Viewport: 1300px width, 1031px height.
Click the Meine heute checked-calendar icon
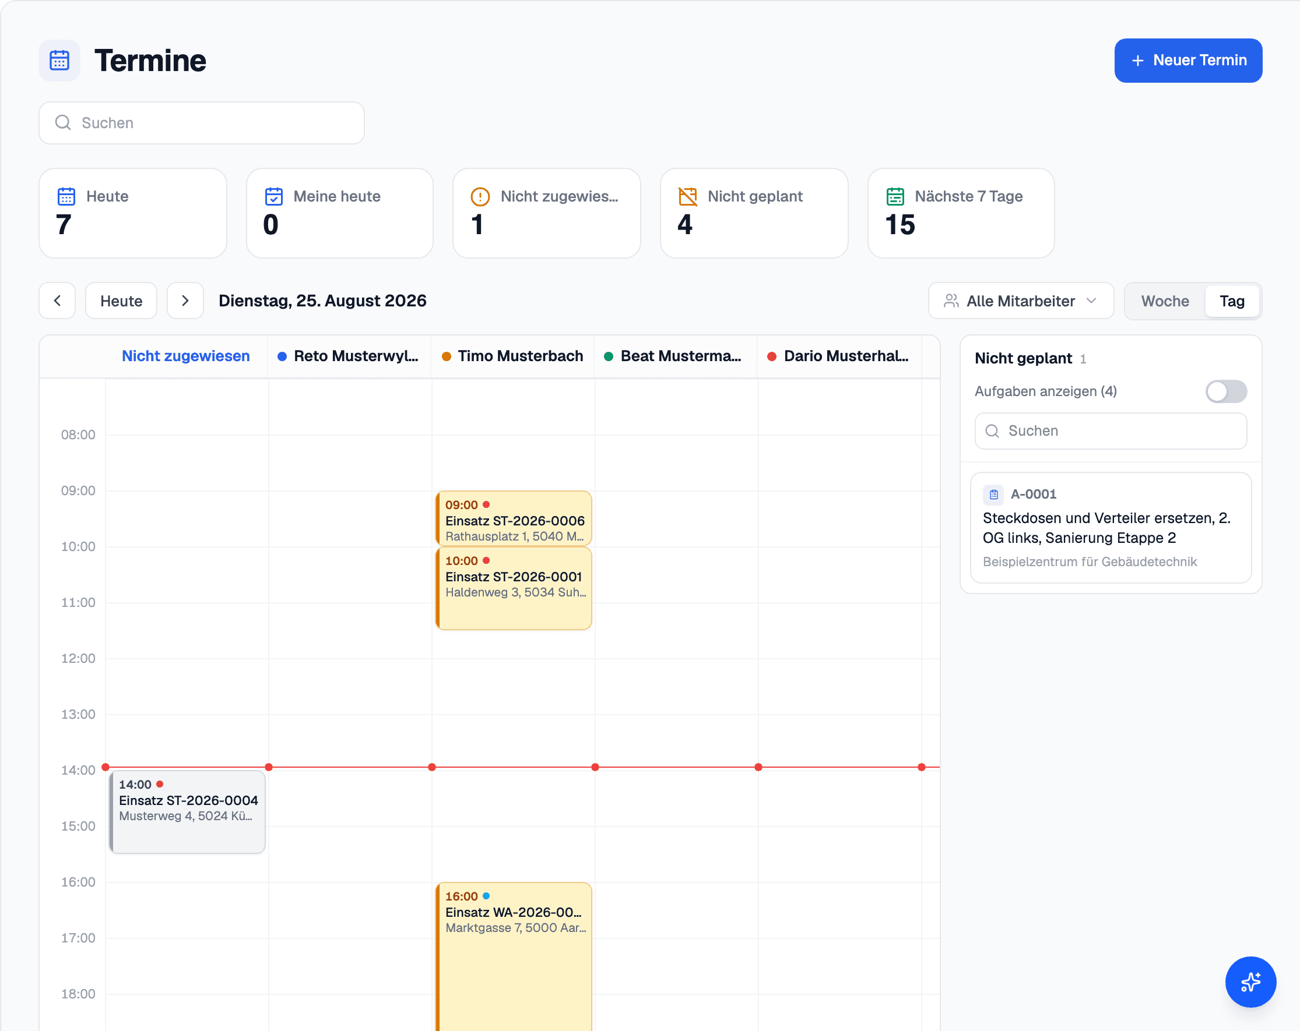(274, 196)
